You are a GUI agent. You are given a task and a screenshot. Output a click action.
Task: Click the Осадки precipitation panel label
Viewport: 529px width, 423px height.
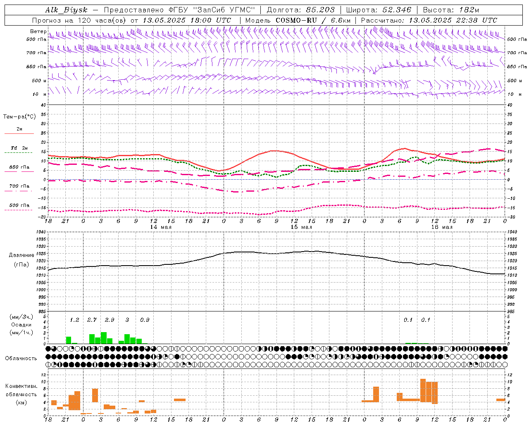pos(21,325)
